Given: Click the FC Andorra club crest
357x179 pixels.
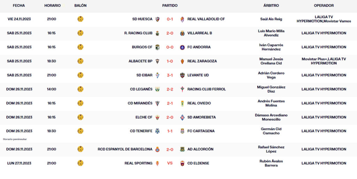Looking at the screenshot, I should coord(182,47).
